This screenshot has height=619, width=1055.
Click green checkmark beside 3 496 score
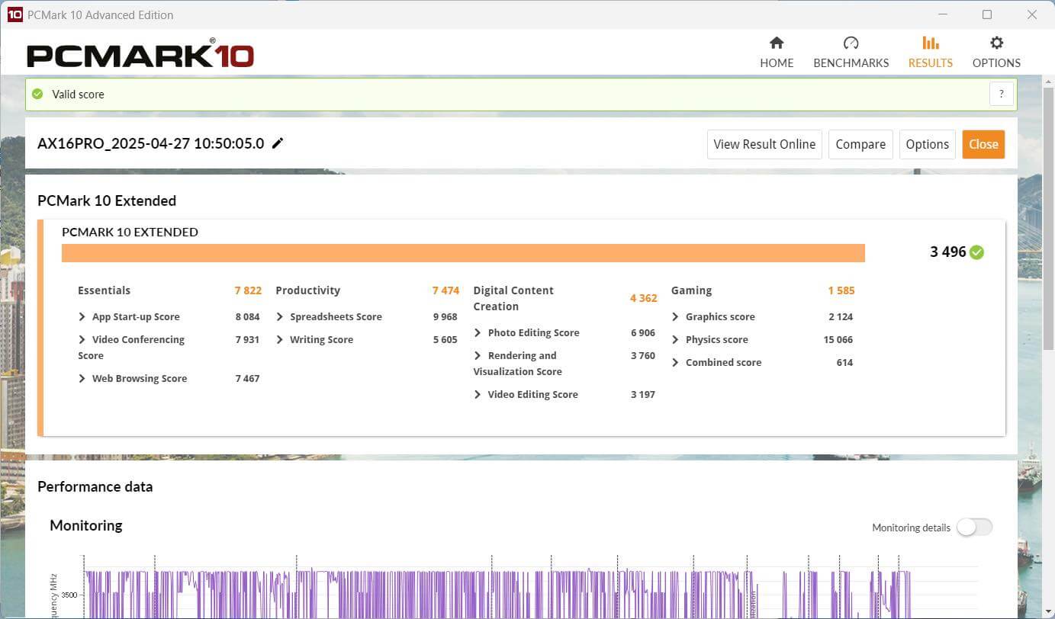(976, 252)
